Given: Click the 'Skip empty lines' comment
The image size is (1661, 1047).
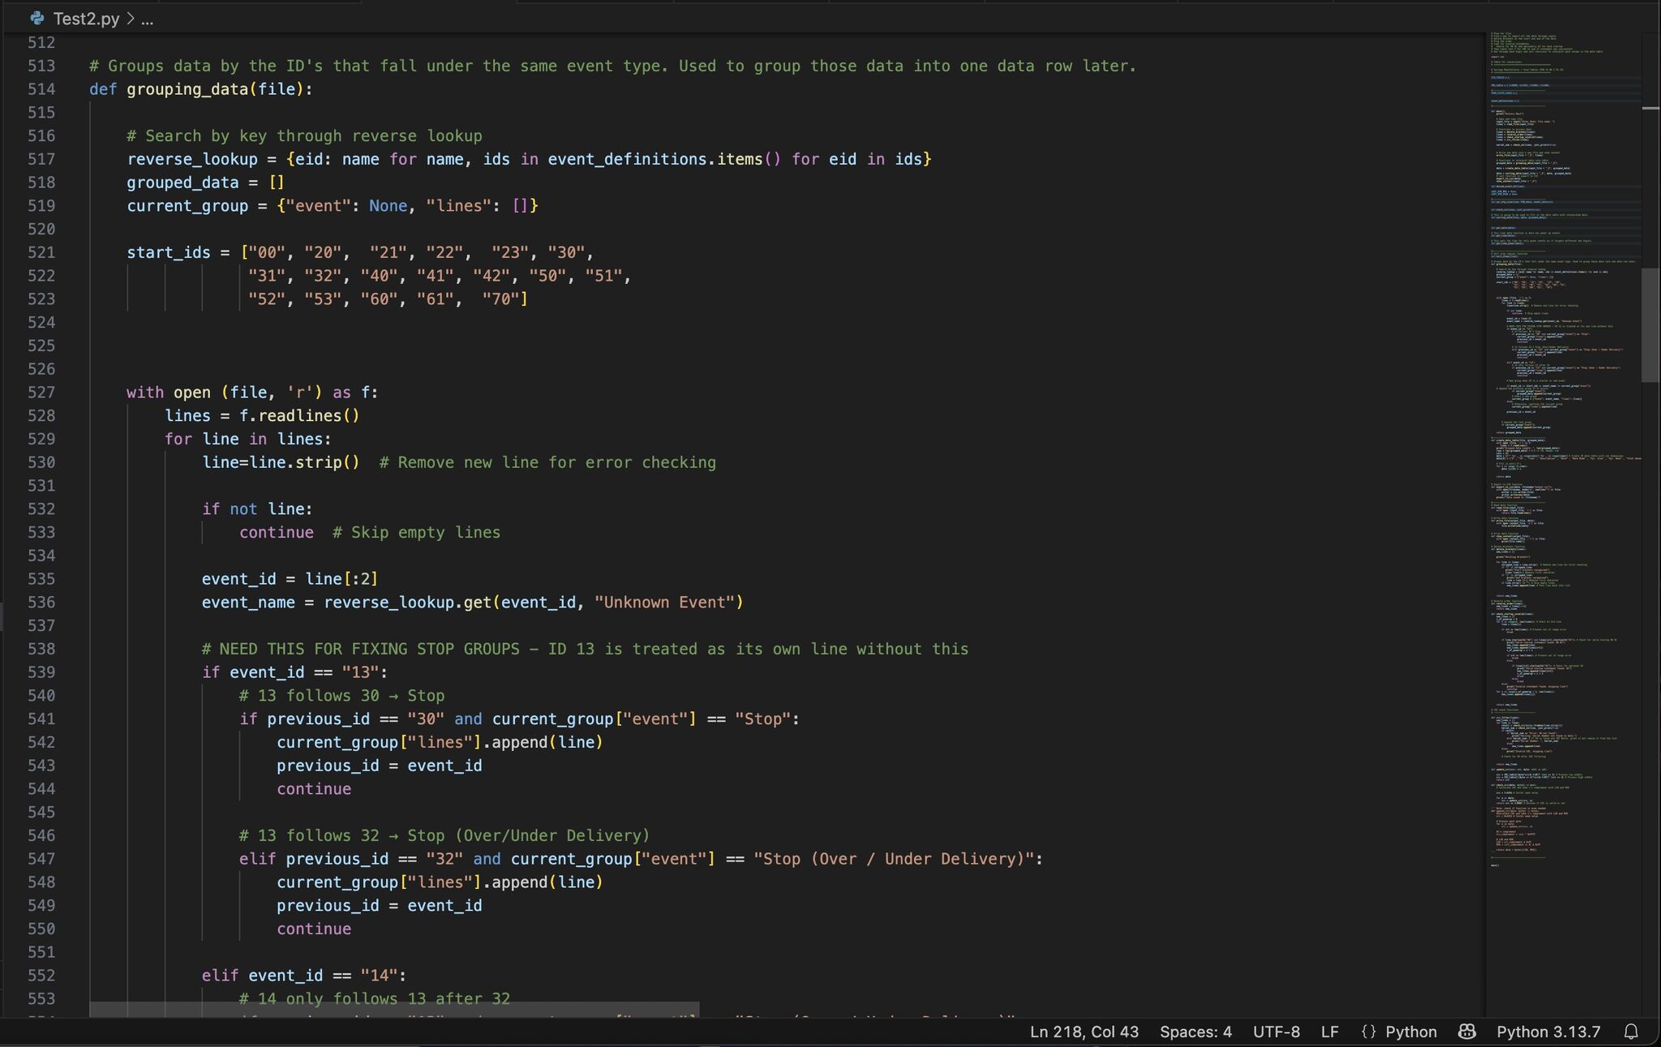Looking at the screenshot, I should 416,533.
